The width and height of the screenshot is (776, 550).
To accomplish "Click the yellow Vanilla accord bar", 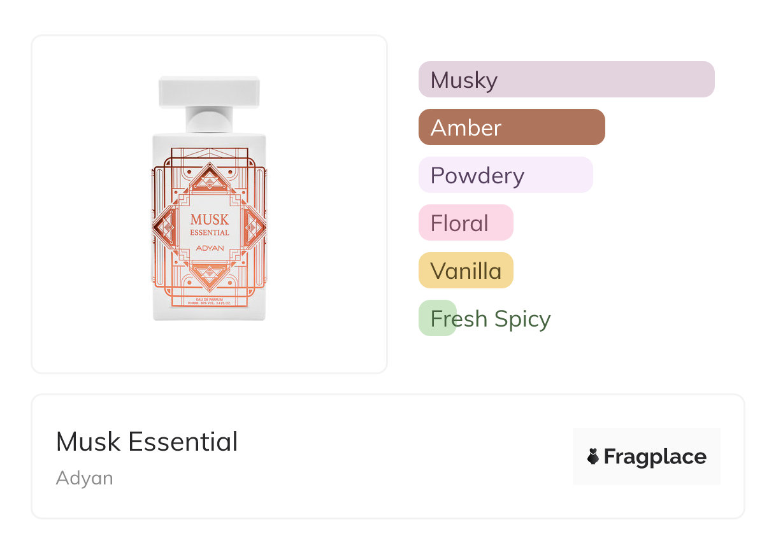I will coord(465,271).
